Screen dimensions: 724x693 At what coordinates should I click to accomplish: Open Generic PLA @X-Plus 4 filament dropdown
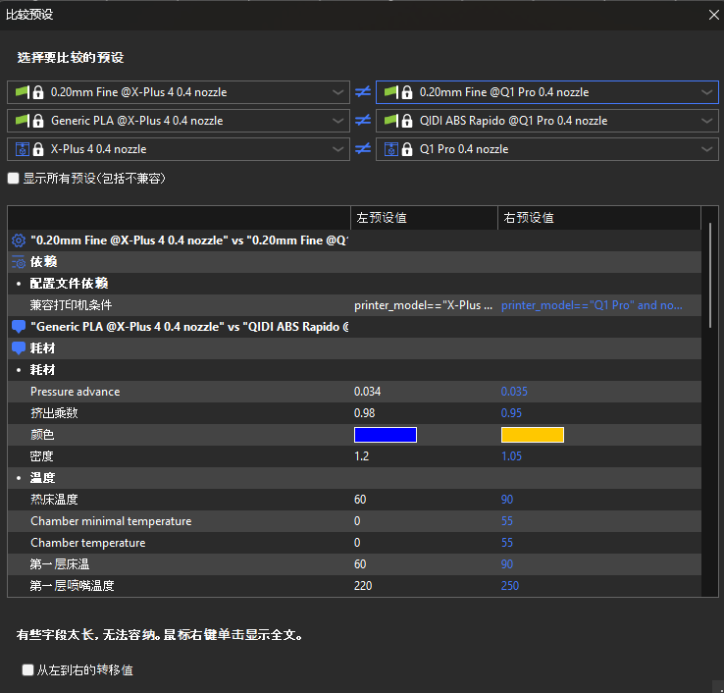(x=179, y=121)
